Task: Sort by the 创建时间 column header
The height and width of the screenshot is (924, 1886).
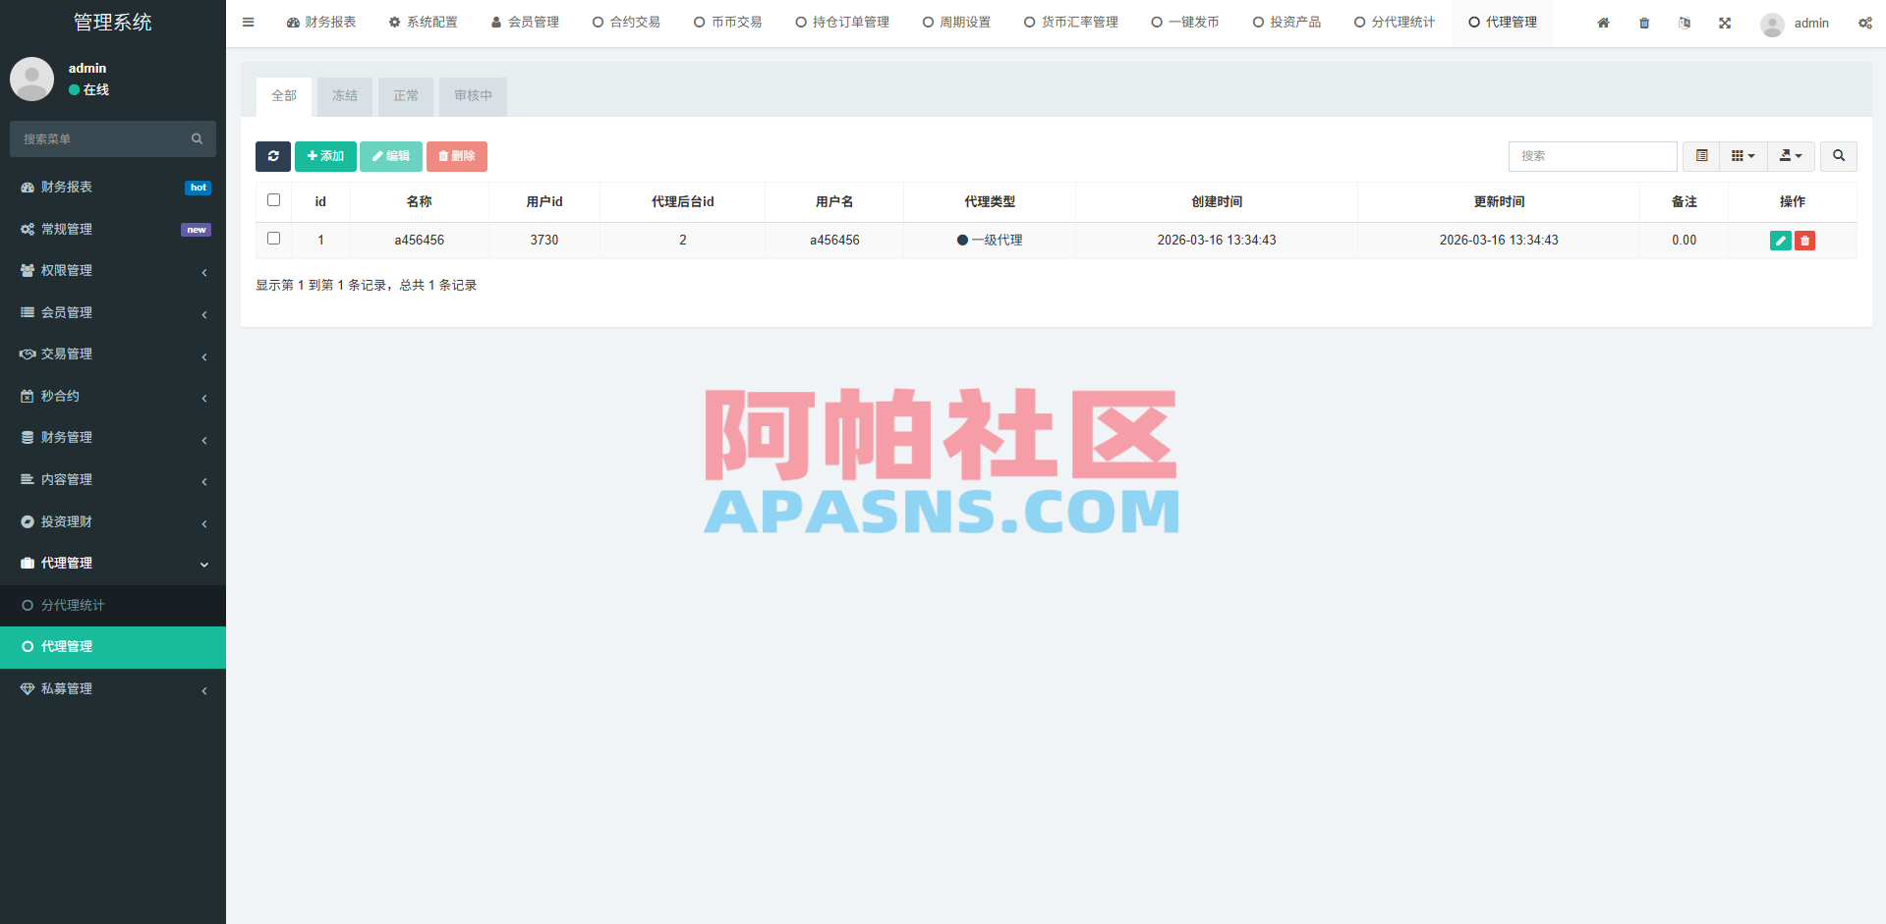Action: [x=1217, y=202]
